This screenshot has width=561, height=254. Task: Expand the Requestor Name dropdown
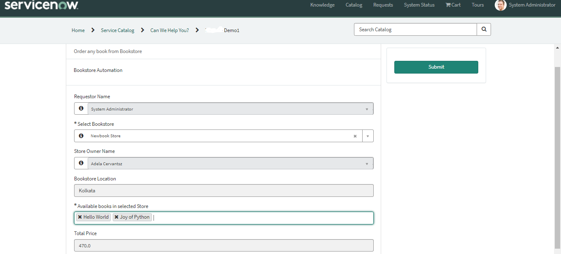point(367,108)
